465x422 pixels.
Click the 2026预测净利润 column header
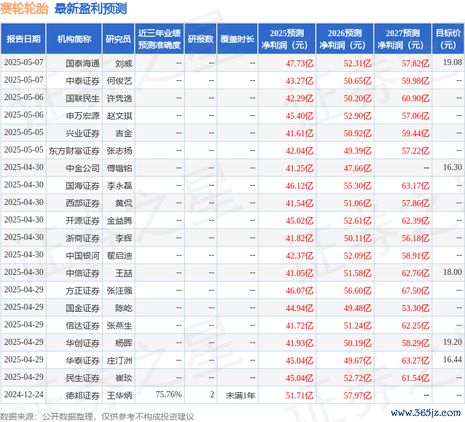tap(345, 39)
